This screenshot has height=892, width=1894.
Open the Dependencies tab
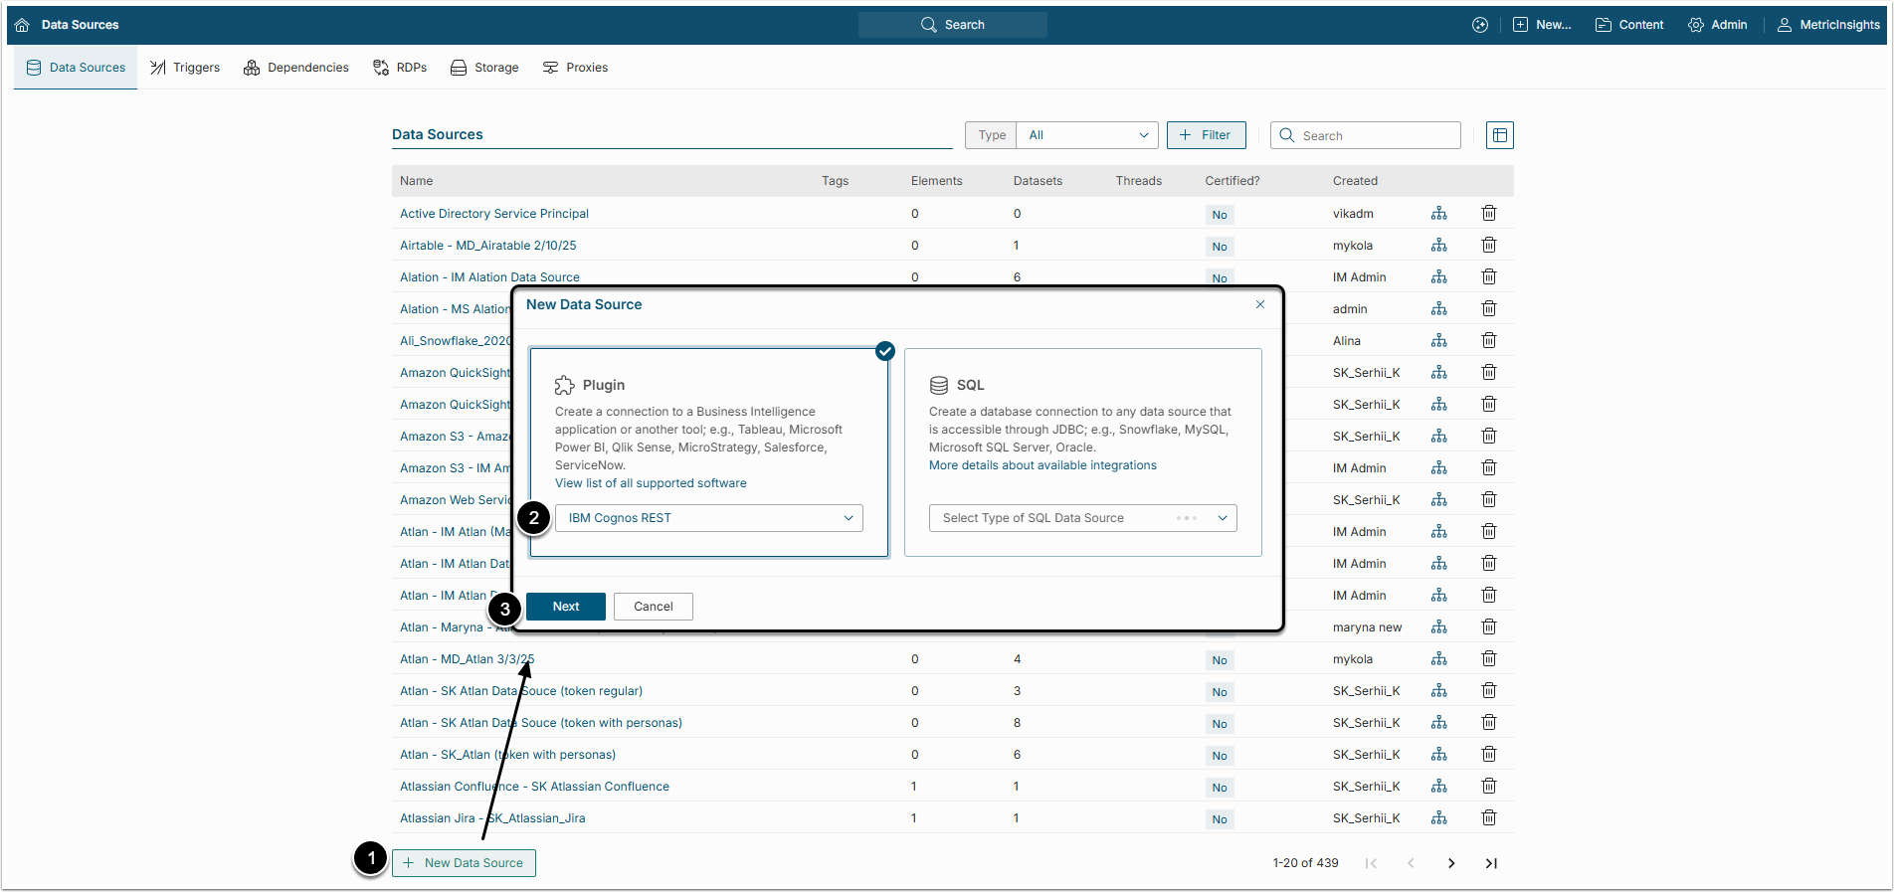(296, 68)
